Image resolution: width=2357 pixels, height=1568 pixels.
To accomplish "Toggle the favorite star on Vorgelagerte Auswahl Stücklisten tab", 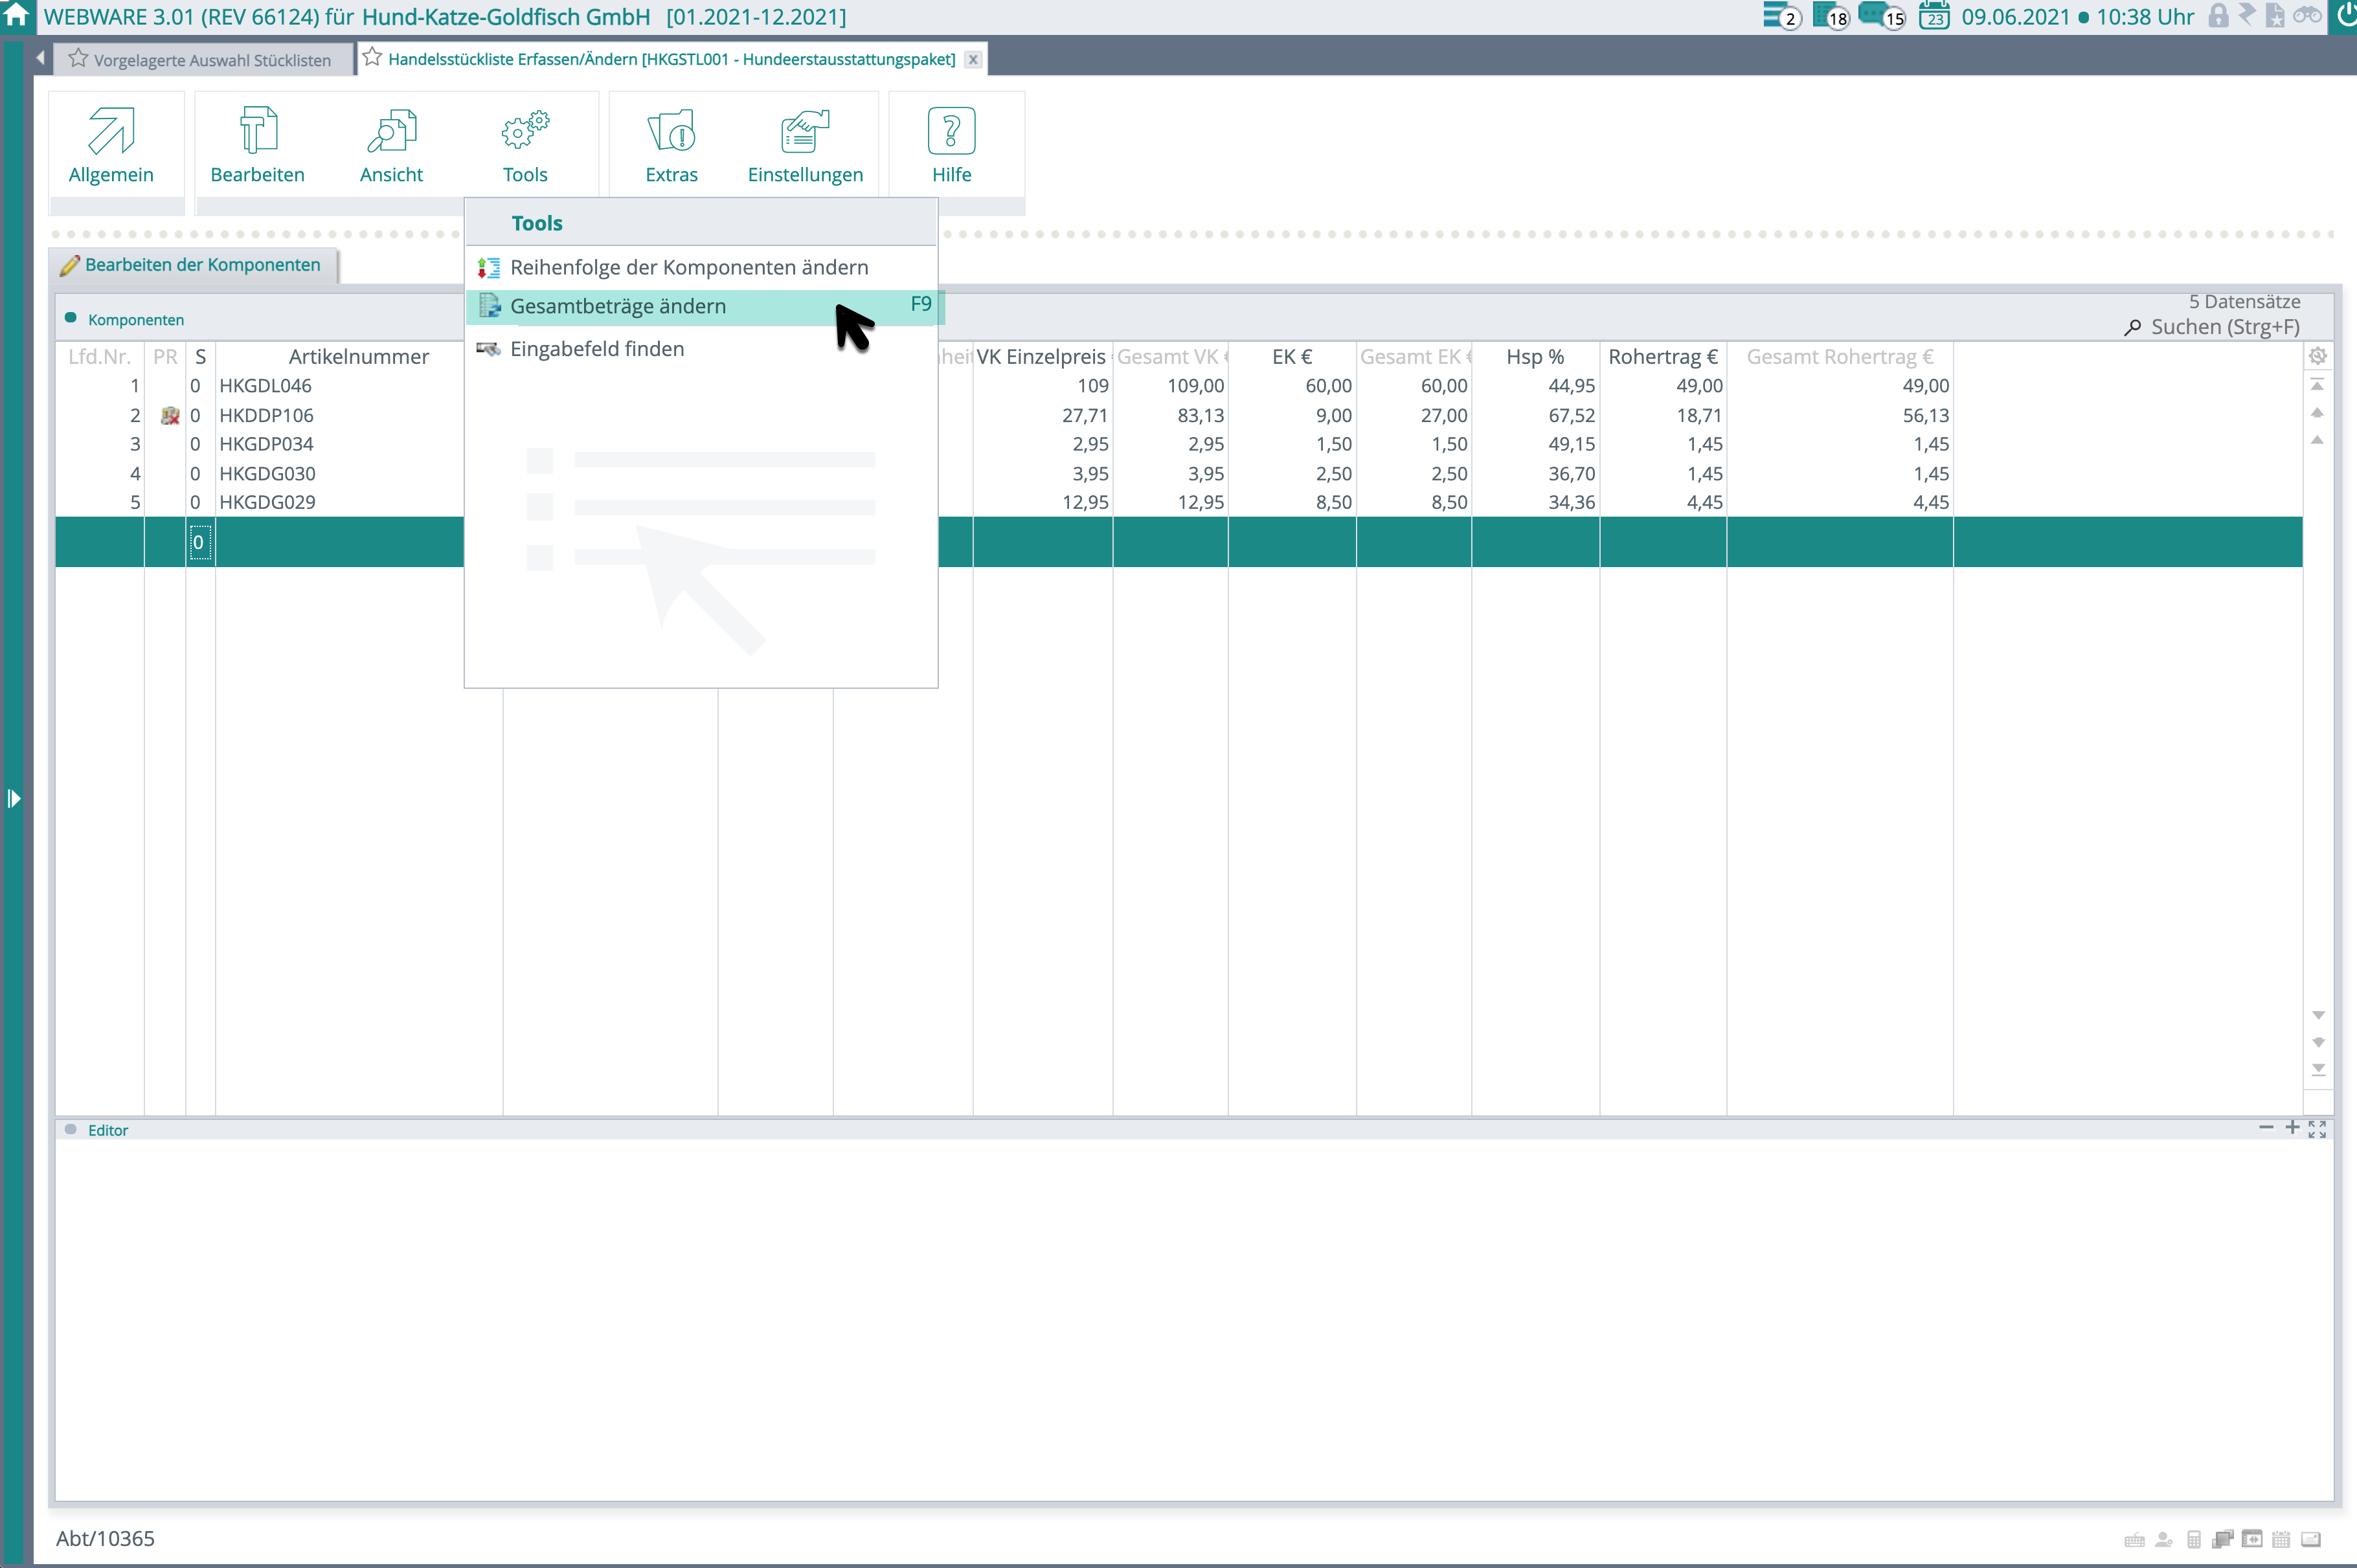I will [x=78, y=59].
